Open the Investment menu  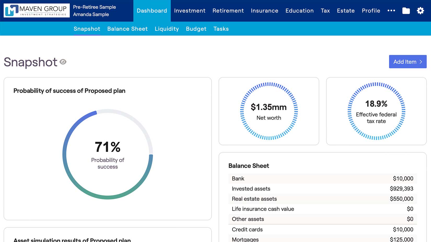point(190,11)
